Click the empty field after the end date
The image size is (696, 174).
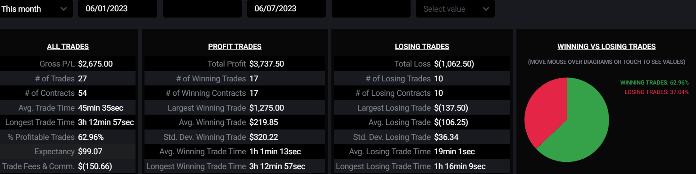[371, 9]
